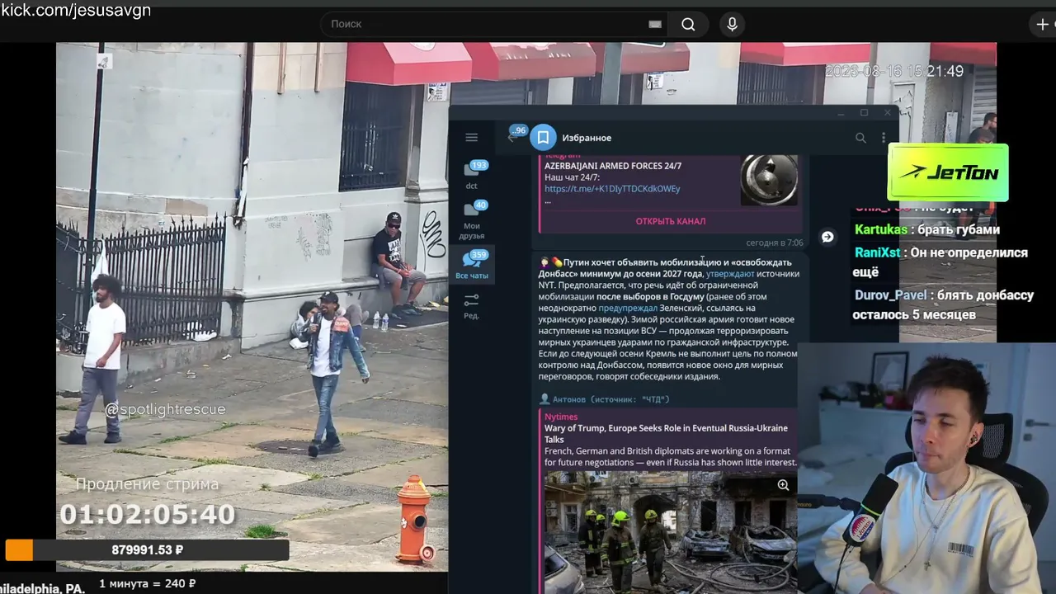Viewport: 1056px width, 594px height.
Task: Open the Wary of Trump article title
Action: pyautogui.click(x=666, y=434)
